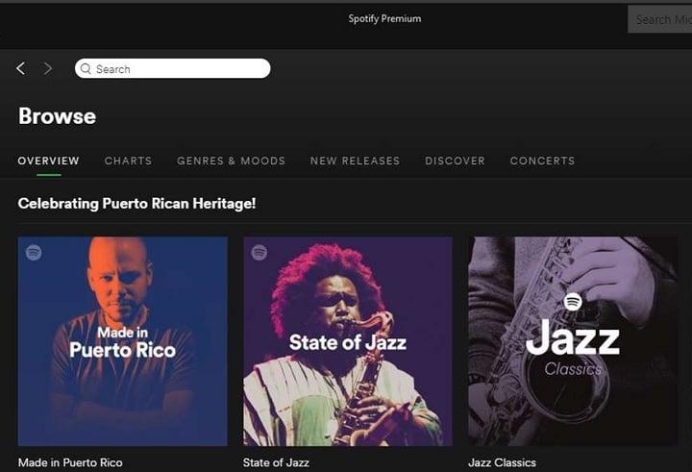The width and height of the screenshot is (692, 472).
Task: Click the Made in Puerto Rico title link
Action: 70,462
